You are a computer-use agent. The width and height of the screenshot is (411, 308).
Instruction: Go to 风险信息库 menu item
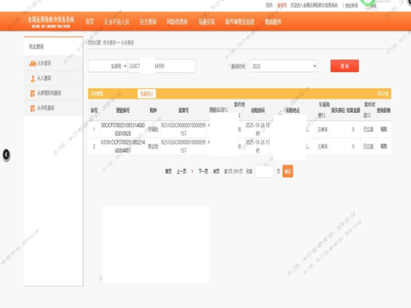click(177, 22)
